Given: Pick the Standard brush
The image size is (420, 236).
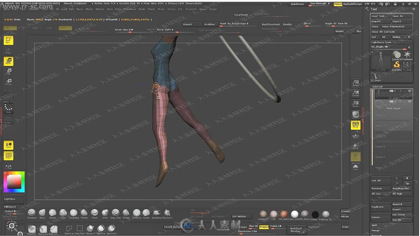Looking at the screenshot, I should click(32, 214).
